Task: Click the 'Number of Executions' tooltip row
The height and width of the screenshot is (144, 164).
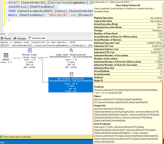Action: click(x=128, y=59)
